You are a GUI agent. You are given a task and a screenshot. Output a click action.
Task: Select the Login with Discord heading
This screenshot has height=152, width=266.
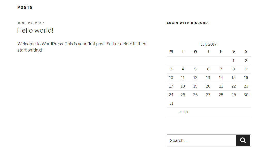tap(187, 23)
